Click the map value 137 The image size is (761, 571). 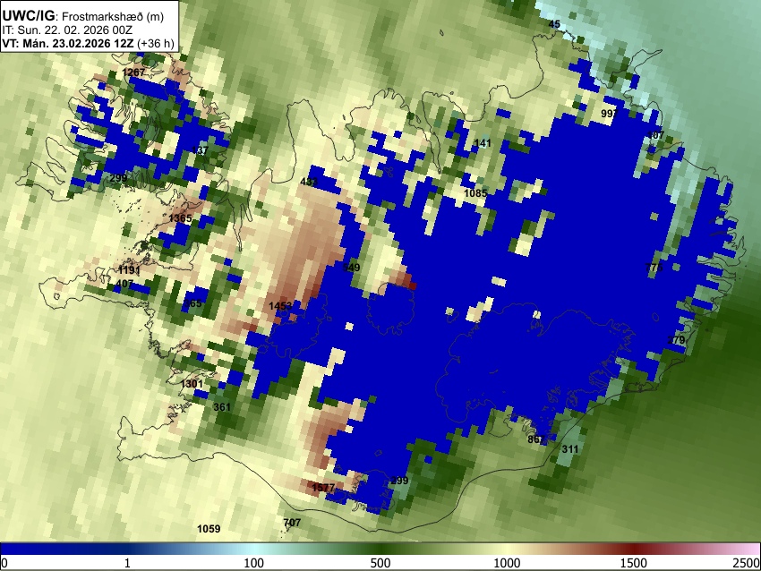point(200,149)
